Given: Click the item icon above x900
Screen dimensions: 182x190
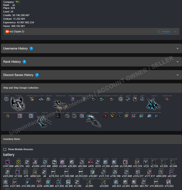Looking at the screenshot, I should (54, 162).
